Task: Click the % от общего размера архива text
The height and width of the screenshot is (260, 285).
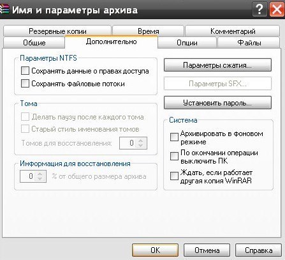Action: click(99, 176)
